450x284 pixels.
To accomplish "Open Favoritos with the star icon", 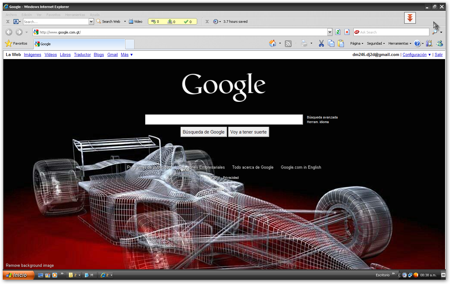I will pos(16,43).
